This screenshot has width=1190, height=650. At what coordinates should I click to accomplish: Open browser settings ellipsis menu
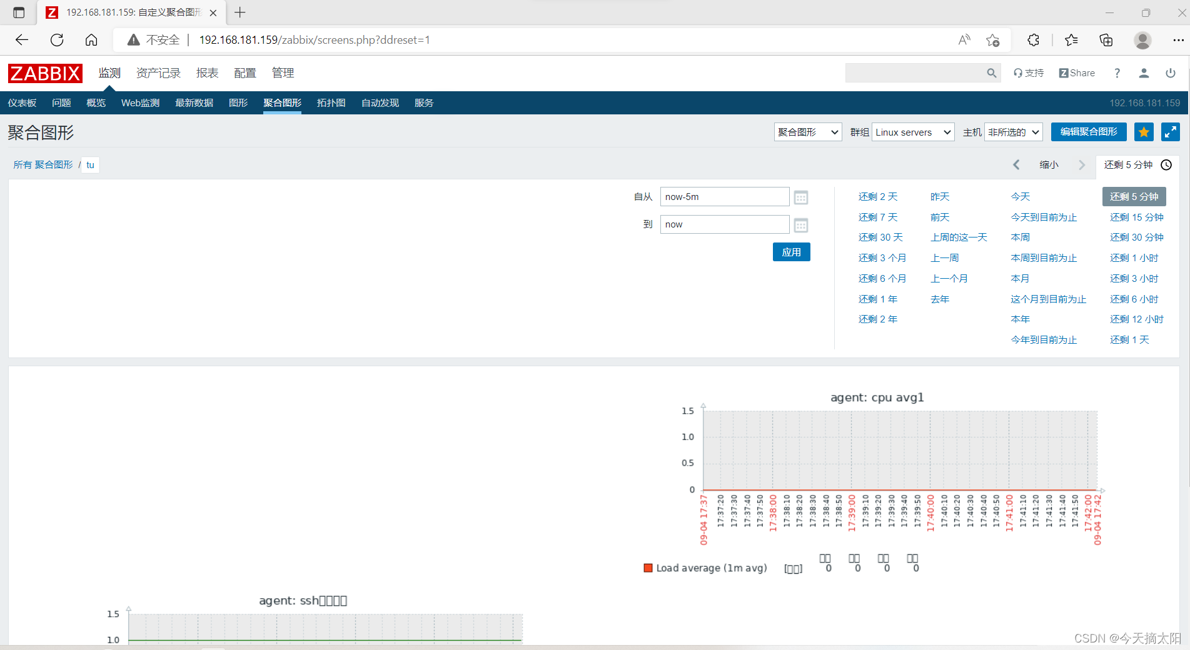point(1178,40)
